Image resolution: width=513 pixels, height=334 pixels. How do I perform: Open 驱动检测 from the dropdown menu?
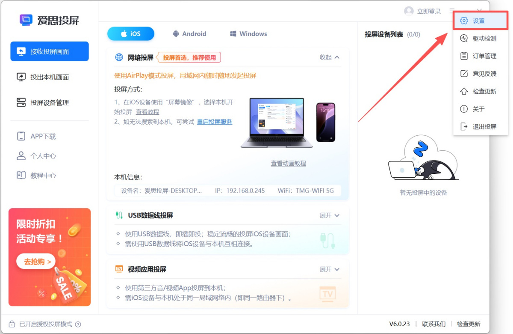point(475,38)
